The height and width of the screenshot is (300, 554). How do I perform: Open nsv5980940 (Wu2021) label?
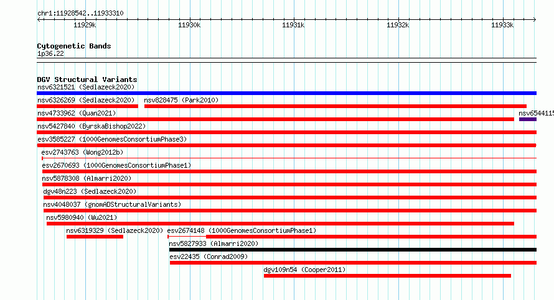pos(82,217)
